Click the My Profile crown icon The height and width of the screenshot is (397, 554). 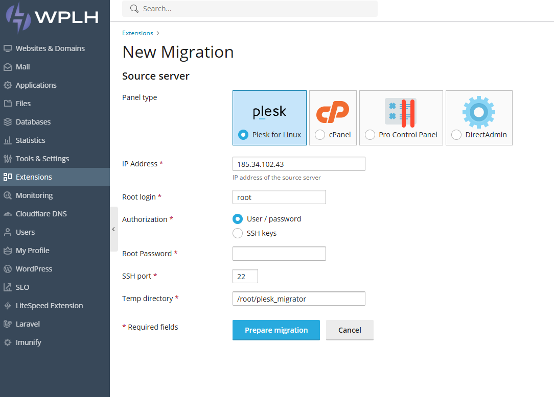click(8, 250)
